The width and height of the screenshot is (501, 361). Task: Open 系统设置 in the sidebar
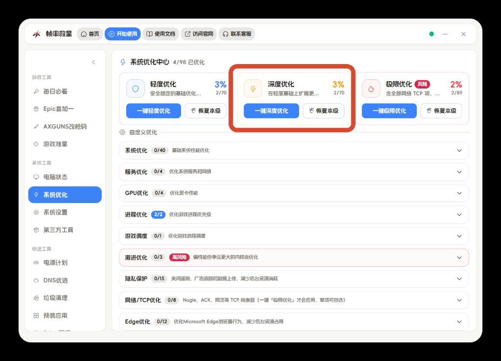coord(65,212)
